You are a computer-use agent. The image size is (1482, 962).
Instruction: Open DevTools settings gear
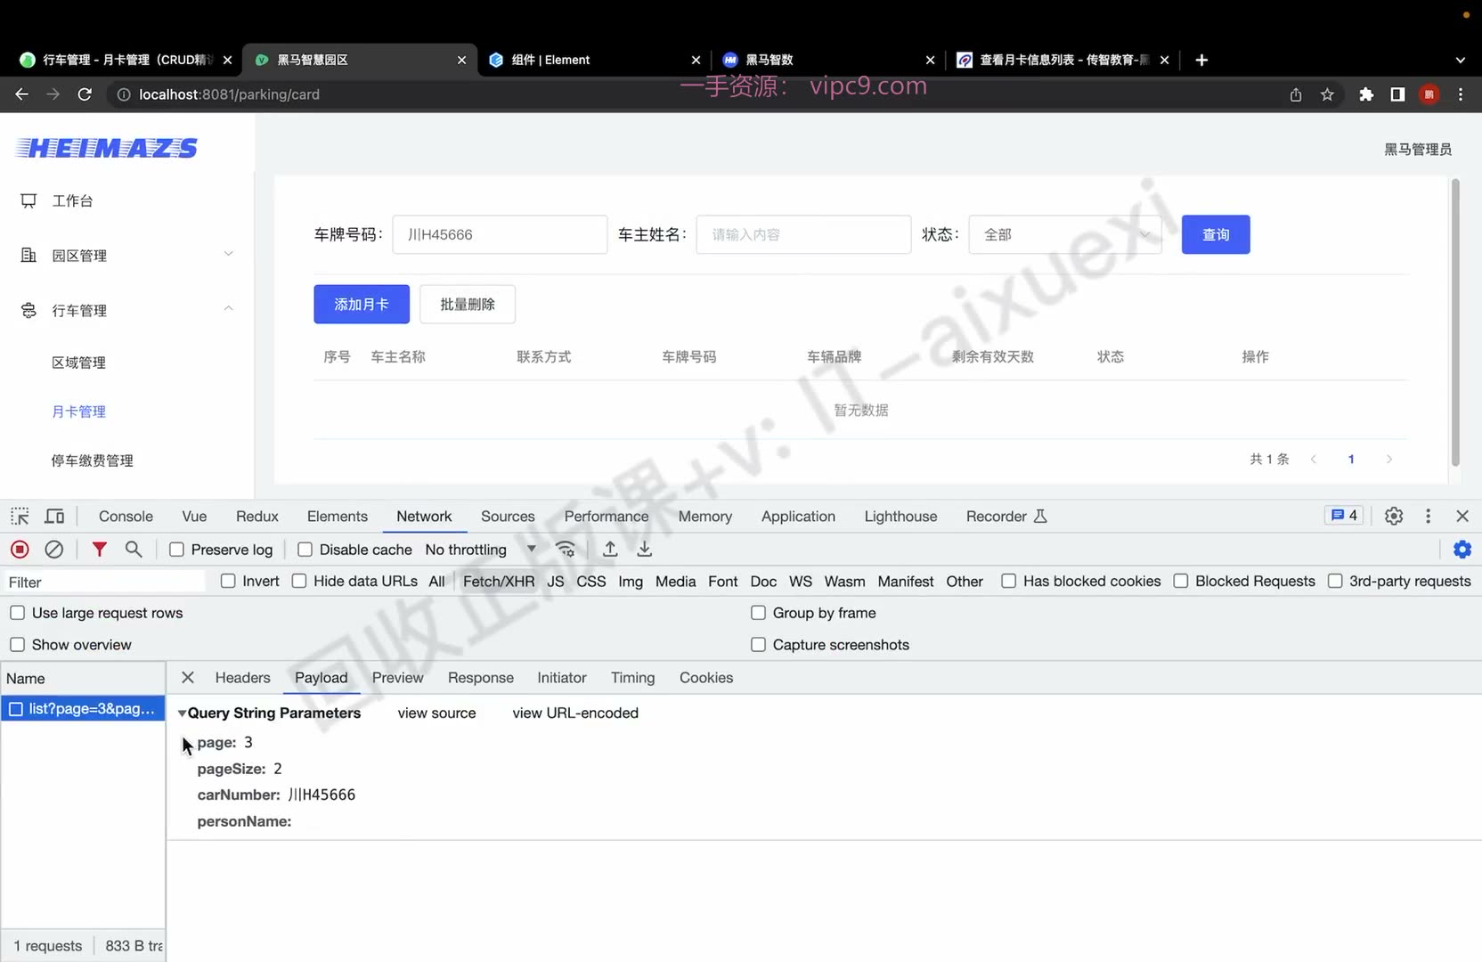(1394, 517)
